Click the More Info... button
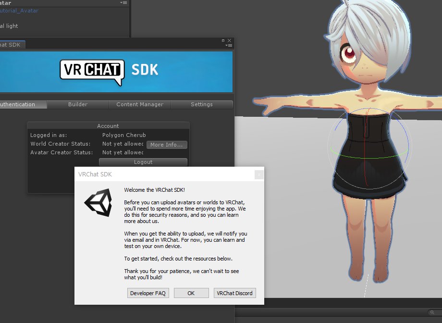 pos(167,145)
